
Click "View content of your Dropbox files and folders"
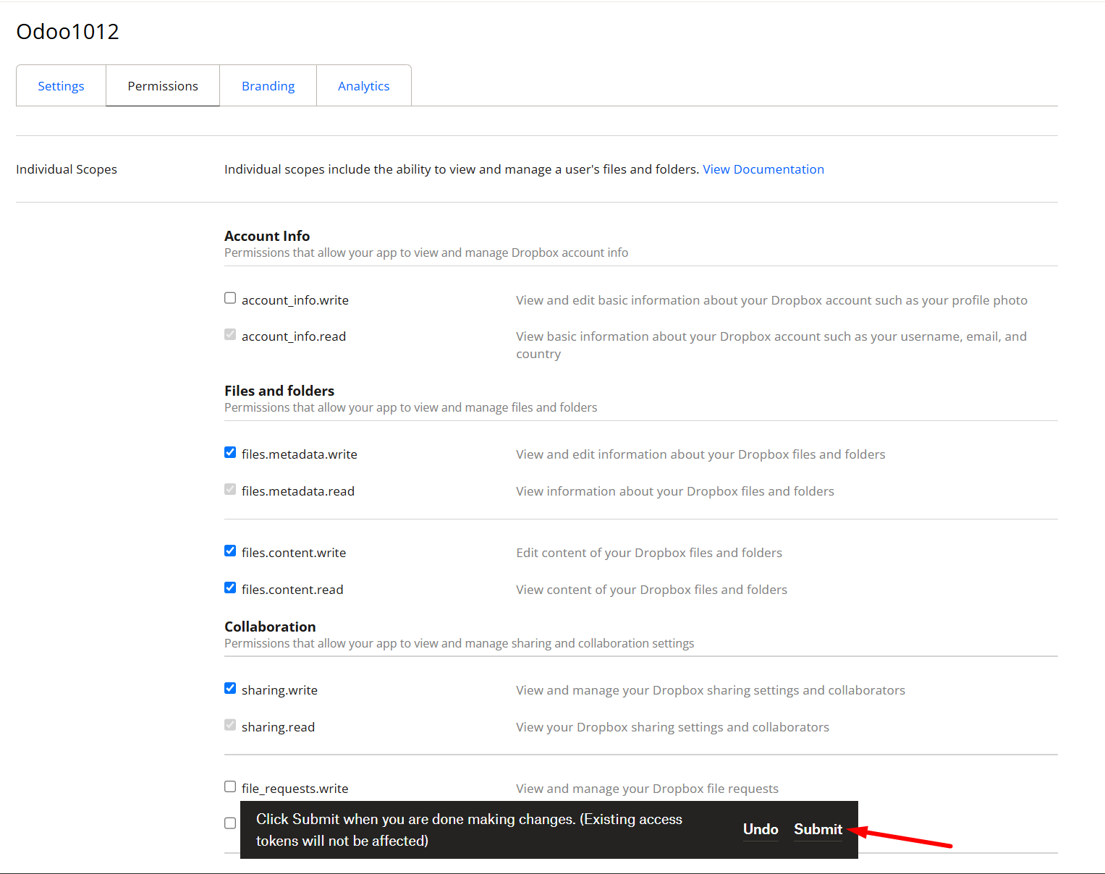click(651, 590)
